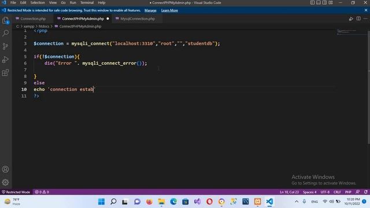
Task: Open the View menu
Action: (53, 2)
